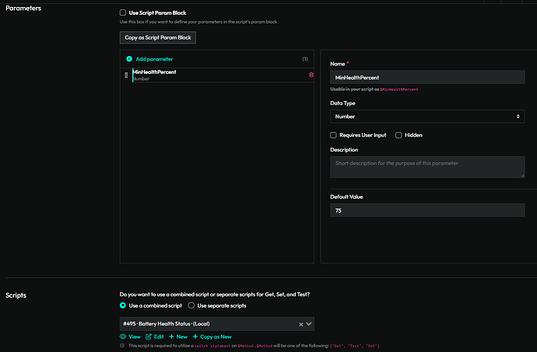The image size is (537, 352).
Task: Click the New plus icon under script
Action: pyautogui.click(x=171, y=336)
